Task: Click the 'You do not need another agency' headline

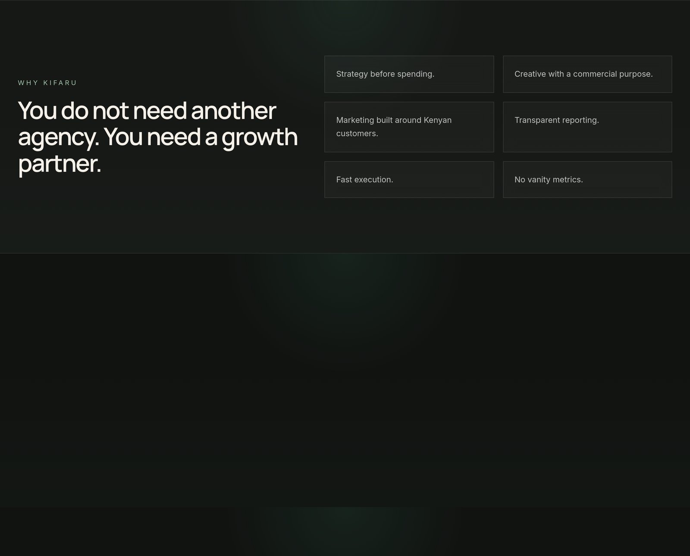Action: (x=158, y=137)
